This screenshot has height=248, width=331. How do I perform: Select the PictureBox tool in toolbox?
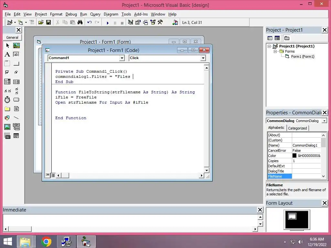[16, 46]
